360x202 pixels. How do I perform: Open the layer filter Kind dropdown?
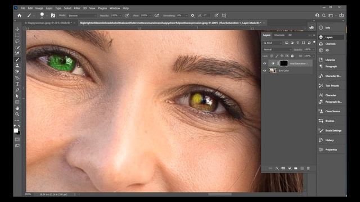[x=272, y=43]
